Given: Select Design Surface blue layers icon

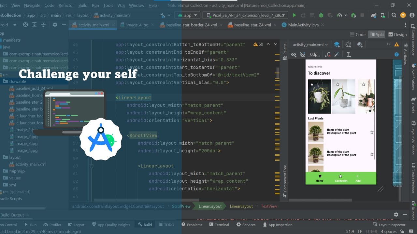Looking at the screenshot, I should [x=337, y=45].
